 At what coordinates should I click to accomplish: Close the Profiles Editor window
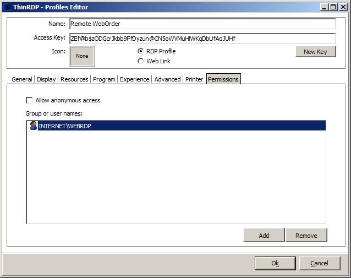coord(343,7)
